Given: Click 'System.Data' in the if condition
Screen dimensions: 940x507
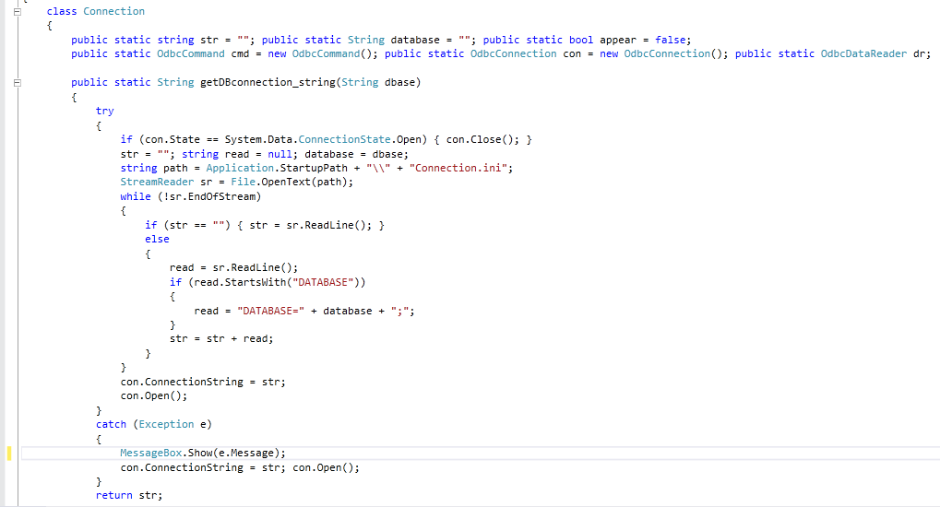Looking at the screenshot, I should (x=258, y=139).
